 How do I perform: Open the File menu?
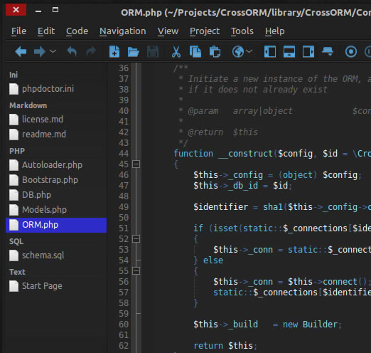(18, 31)
